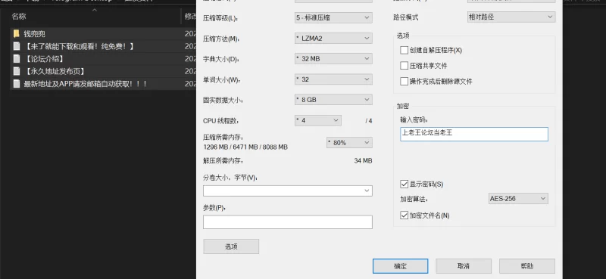Click the / 4 thread count label
Viewport: 606px width, 279px height.
[369, 121]
